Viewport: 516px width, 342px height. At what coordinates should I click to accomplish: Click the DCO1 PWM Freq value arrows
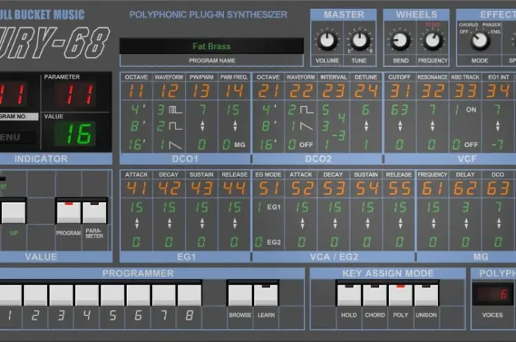point(234,126)
